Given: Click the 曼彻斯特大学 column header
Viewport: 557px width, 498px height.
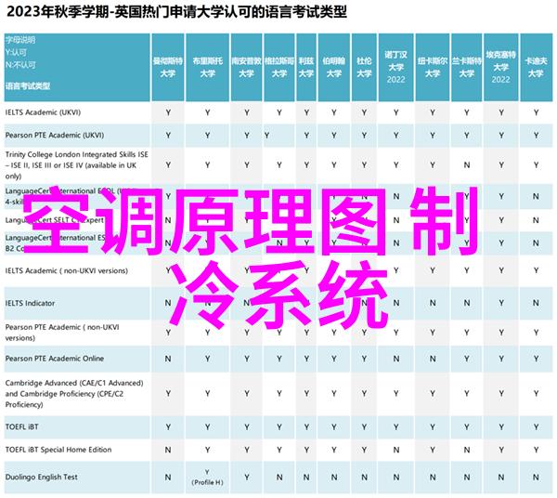Looking at the screenshot, I should click(168, 65).
